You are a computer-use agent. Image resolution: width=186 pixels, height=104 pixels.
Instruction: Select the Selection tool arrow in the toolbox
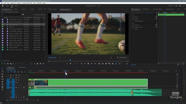[2, 69]
